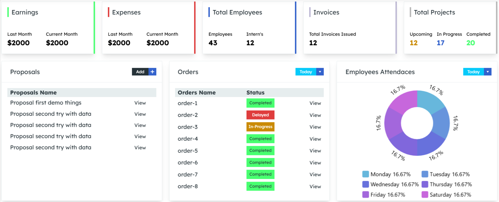The height and width of the screenshot is (202, 499).
Task: Select the In-Progress badge for order-3
Action: 260,127
